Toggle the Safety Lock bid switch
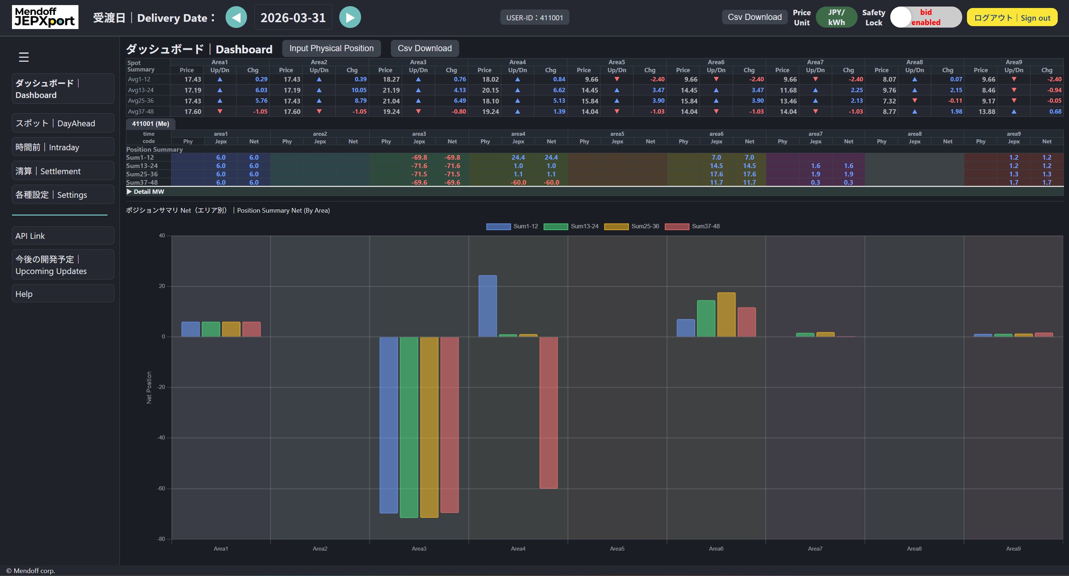The width and height of the screenshot is (1069, 576). click(x=926, y=17)
